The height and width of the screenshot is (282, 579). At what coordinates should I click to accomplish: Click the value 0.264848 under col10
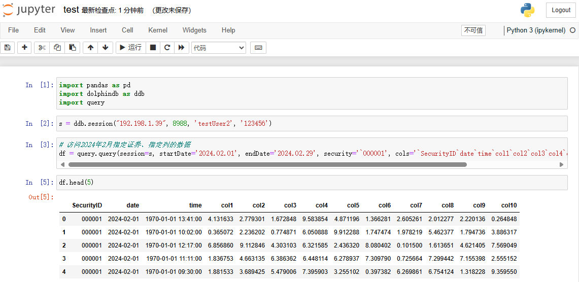(504, 219)
